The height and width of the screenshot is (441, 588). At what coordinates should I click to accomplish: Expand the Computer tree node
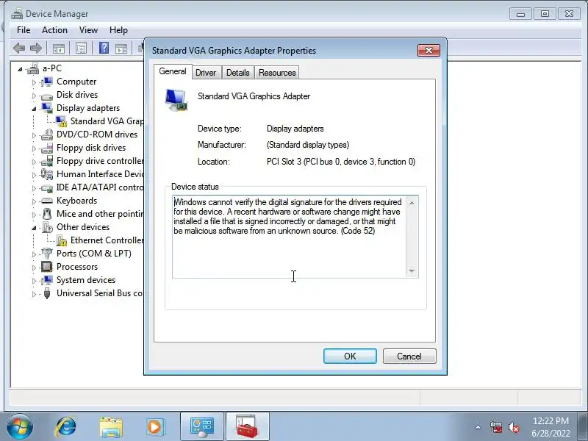pyautogui.click(x=34, y=82)
